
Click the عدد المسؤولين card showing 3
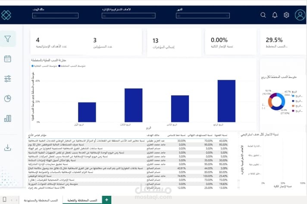point(103,43)
